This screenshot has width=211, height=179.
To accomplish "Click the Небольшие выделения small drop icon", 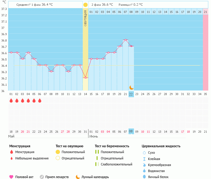I will coord(11,158).
